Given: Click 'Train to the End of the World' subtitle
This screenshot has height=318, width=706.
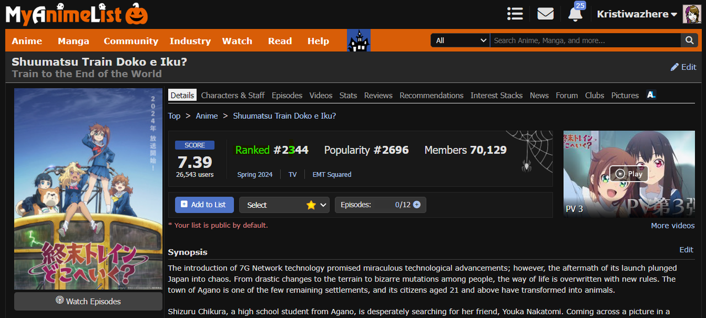Looking at the screenshot, I should 87,74.
